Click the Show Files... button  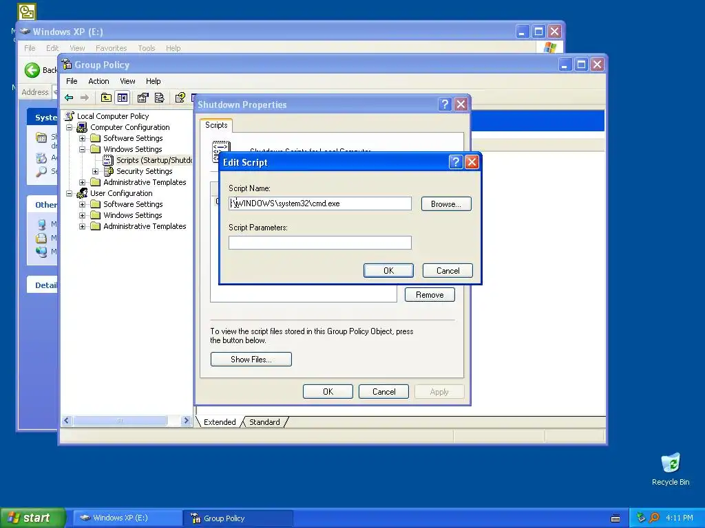(x=251, y=359)
